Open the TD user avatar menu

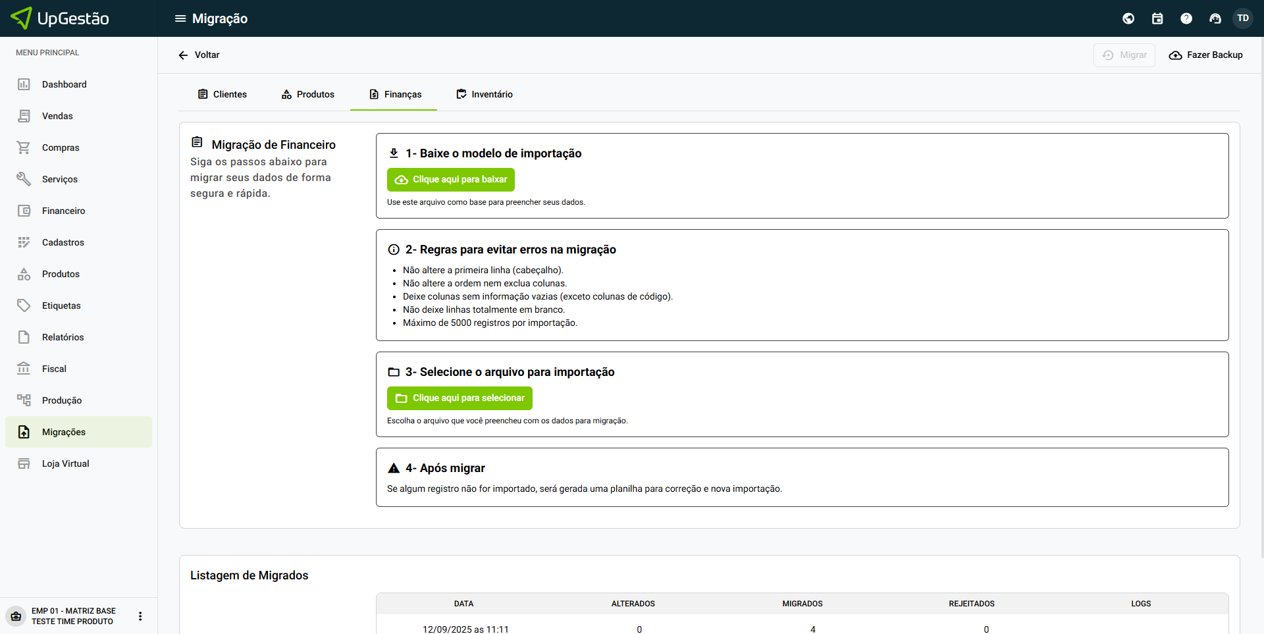(x=1243, y=18)
